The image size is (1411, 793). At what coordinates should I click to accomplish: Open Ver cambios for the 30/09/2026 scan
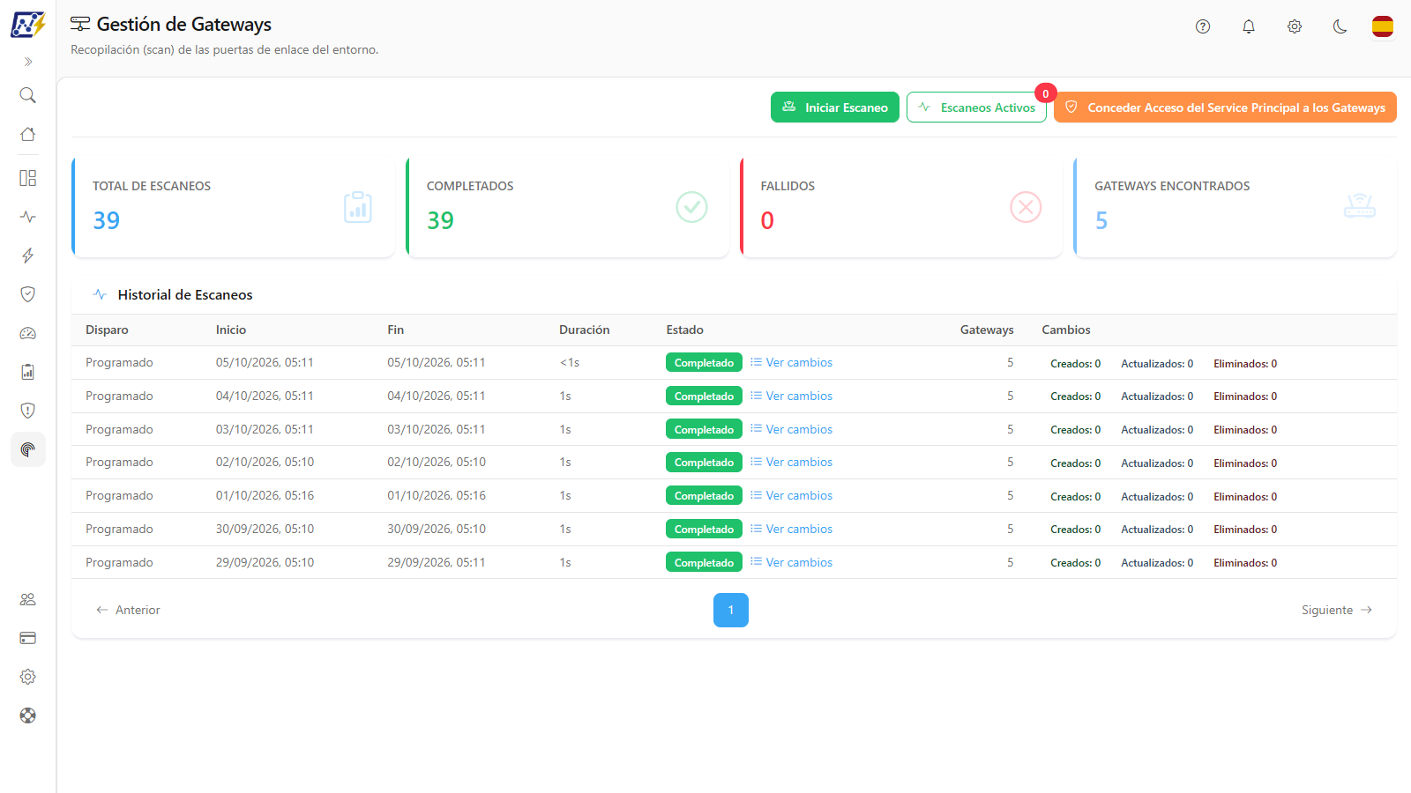(791, 529)
